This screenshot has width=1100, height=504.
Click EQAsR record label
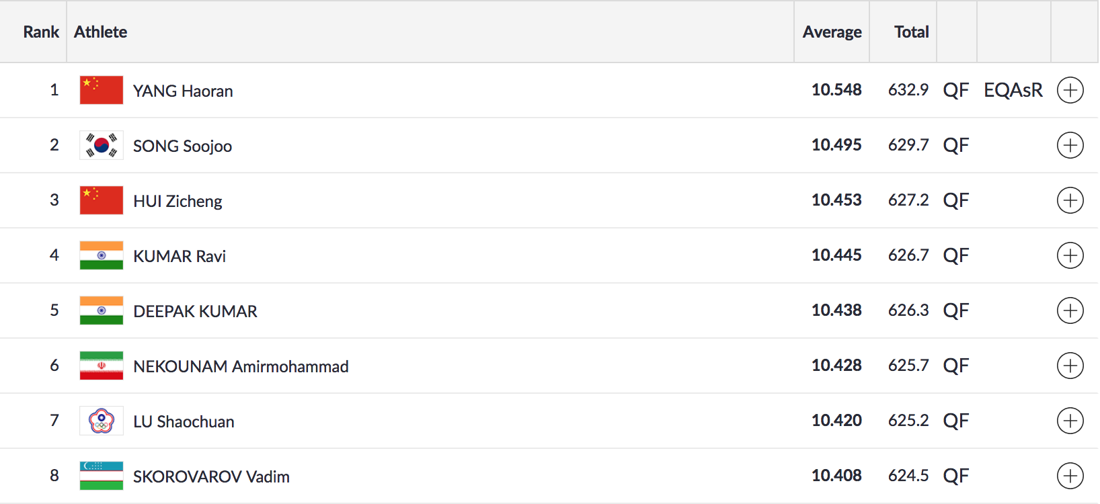pos(1013,90)
